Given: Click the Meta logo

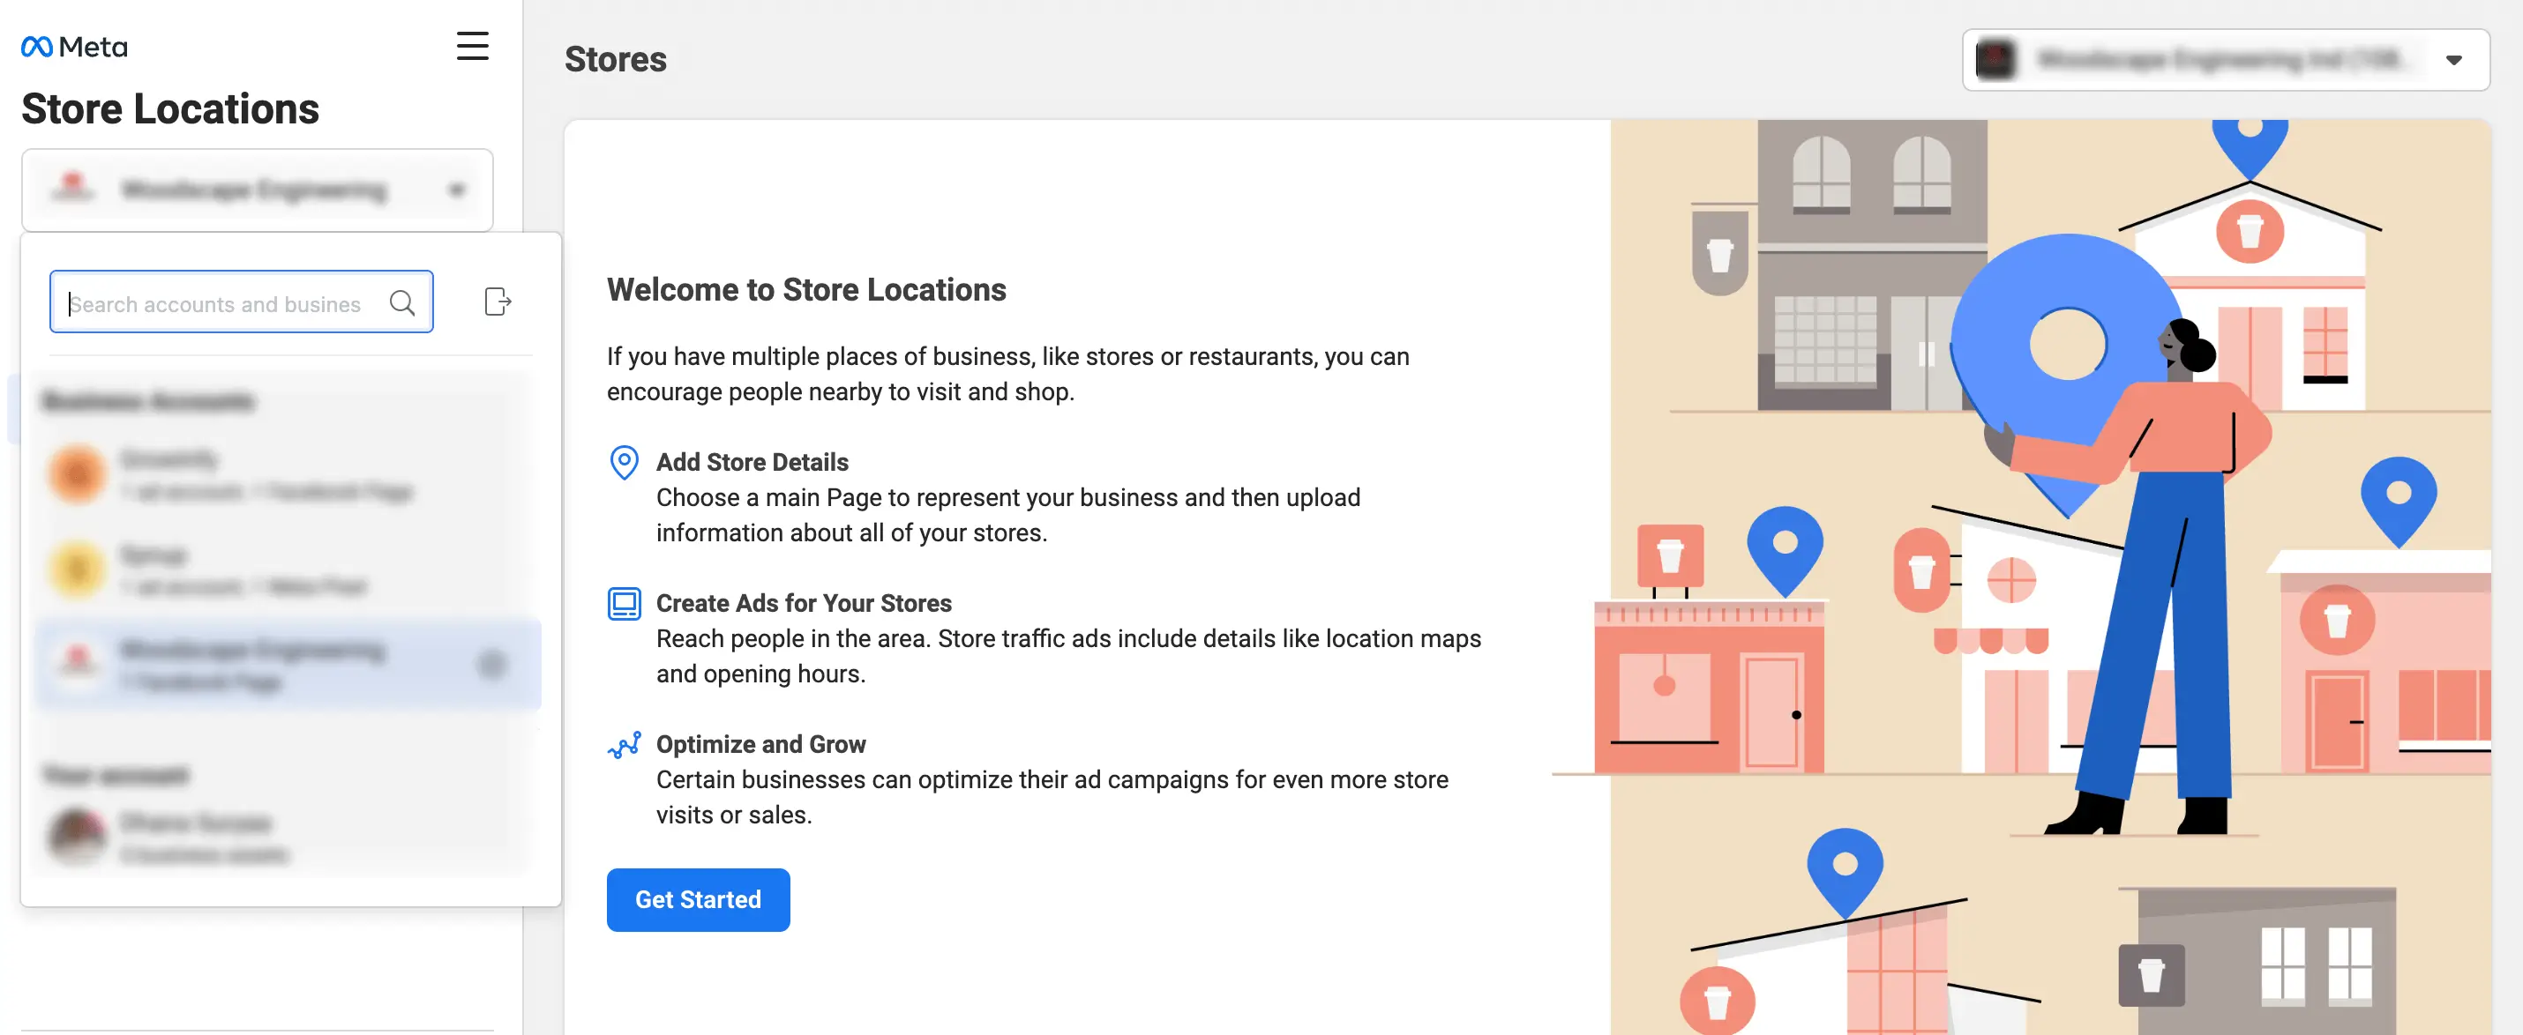Looking at the screenshot, I should tap(74, 47).
